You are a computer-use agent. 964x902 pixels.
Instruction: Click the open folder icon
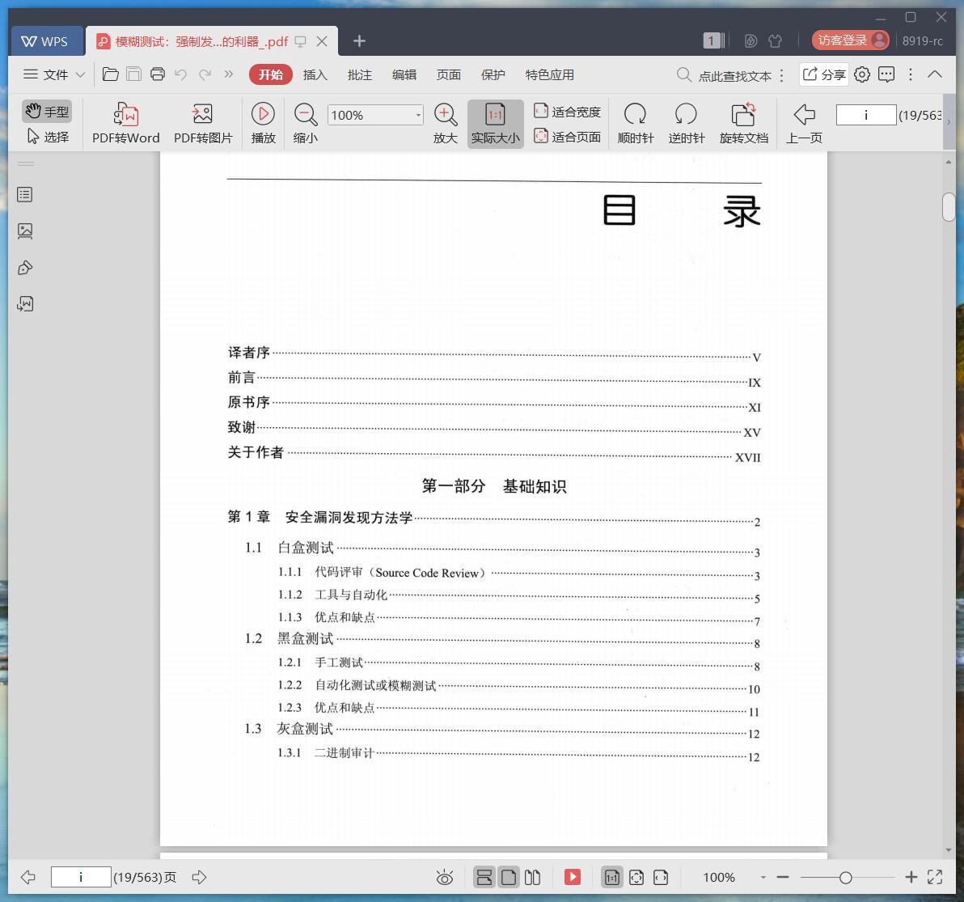(x=111, y=74)
